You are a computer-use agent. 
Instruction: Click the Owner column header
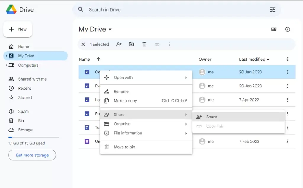tap(205, 60)
